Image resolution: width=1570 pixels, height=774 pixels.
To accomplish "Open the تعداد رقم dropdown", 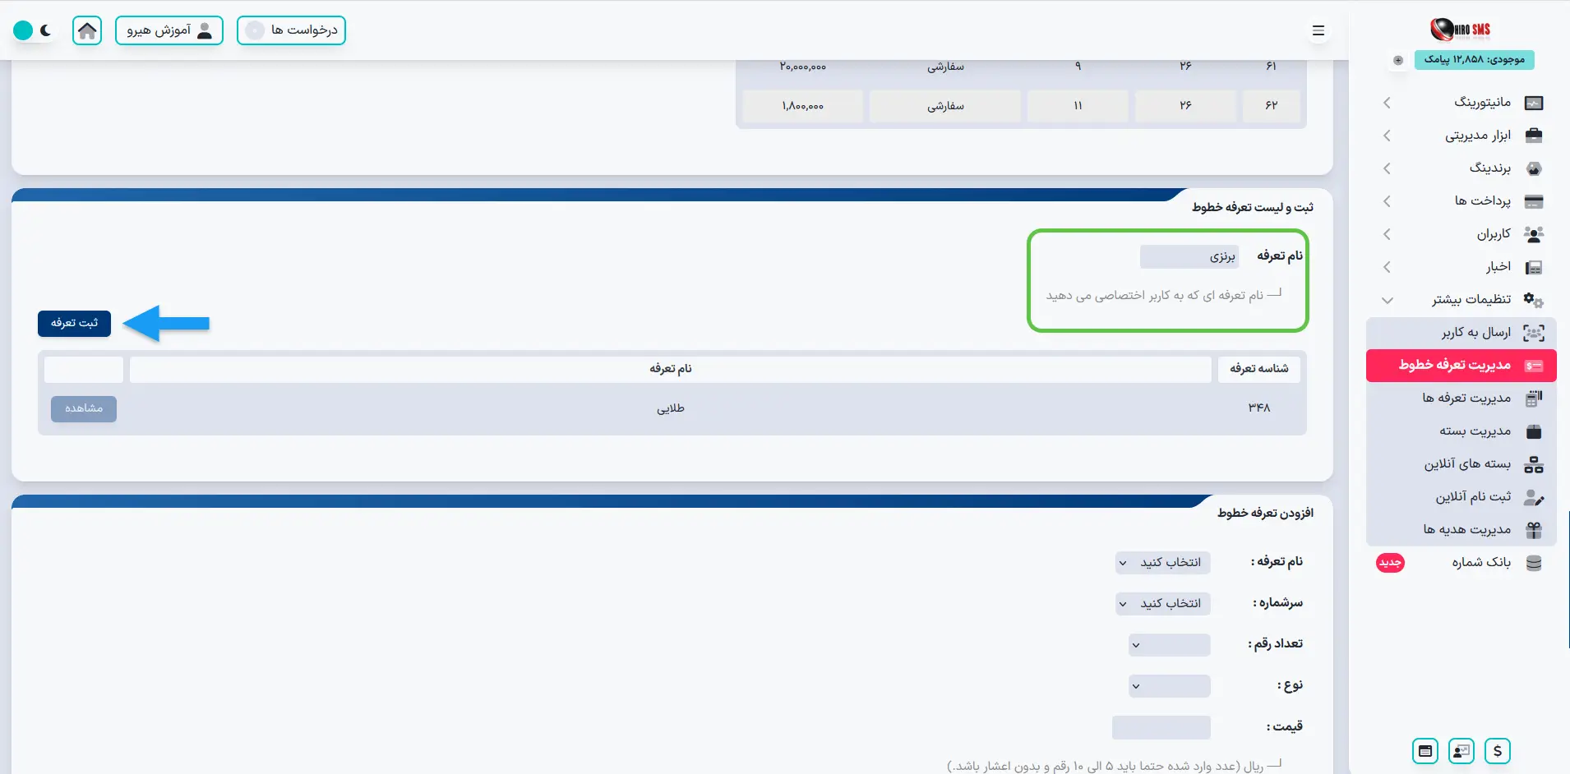I will 1169,645.
